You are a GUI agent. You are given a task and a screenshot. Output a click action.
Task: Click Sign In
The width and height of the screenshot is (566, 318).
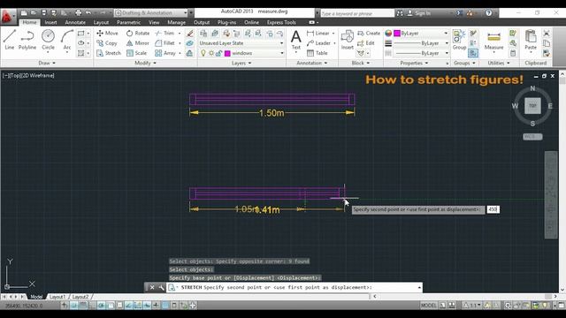coord(418,13)
